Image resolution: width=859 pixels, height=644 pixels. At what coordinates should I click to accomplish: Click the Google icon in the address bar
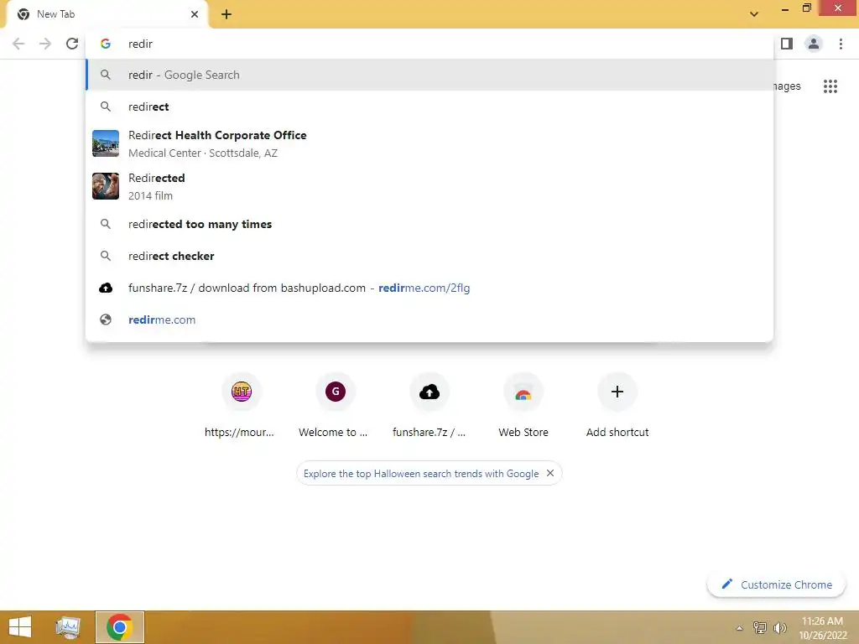point(106,44)
